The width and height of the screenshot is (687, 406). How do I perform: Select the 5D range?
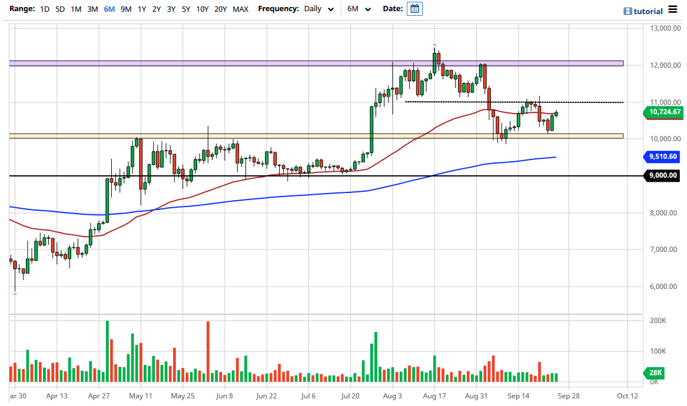pos(60,9)
